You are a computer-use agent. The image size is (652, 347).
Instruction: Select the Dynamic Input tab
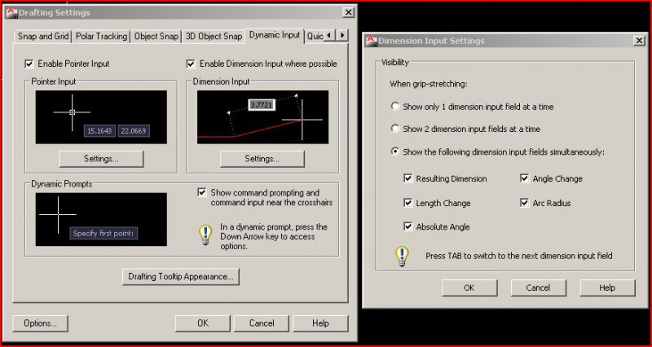(275, 35)
